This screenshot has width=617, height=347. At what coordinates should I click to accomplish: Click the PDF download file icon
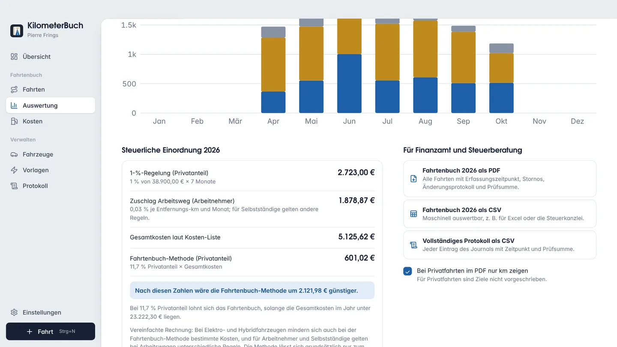point(413,179)
